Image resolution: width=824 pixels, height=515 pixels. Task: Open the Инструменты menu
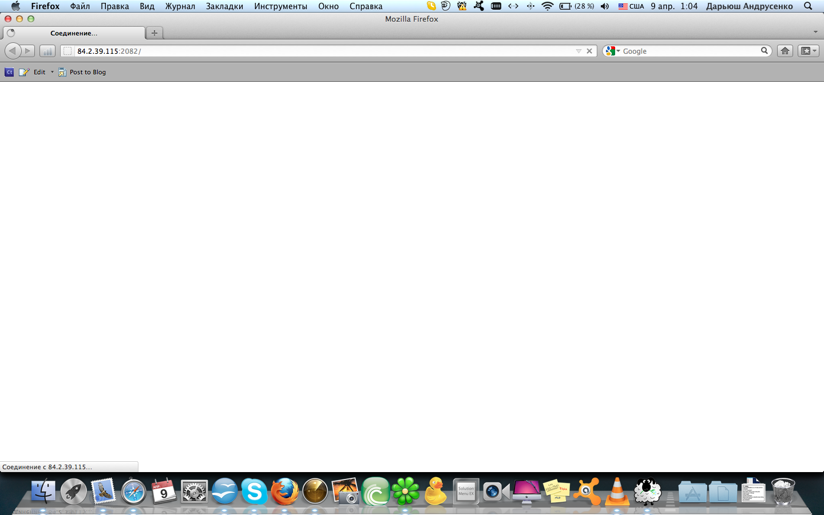click(x=280, y=6)
